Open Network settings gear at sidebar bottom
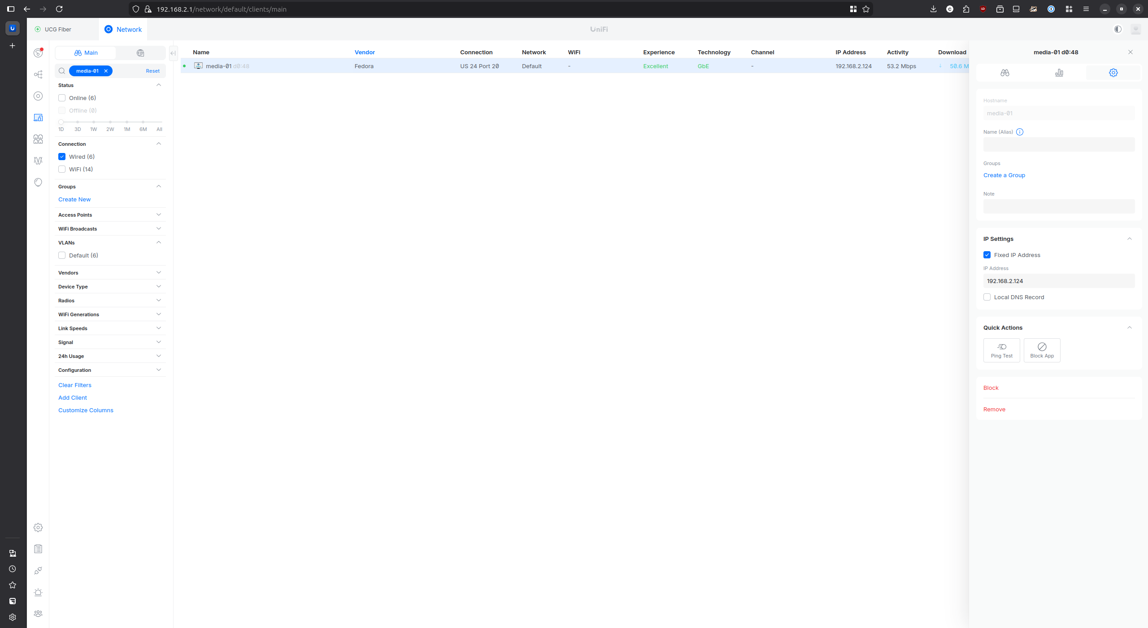Viewport: 1148px width, 628px height. 38,527
